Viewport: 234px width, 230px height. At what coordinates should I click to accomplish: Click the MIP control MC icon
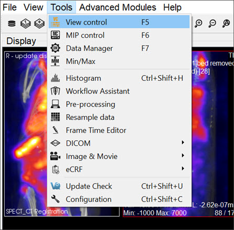[x=55, y=35]
